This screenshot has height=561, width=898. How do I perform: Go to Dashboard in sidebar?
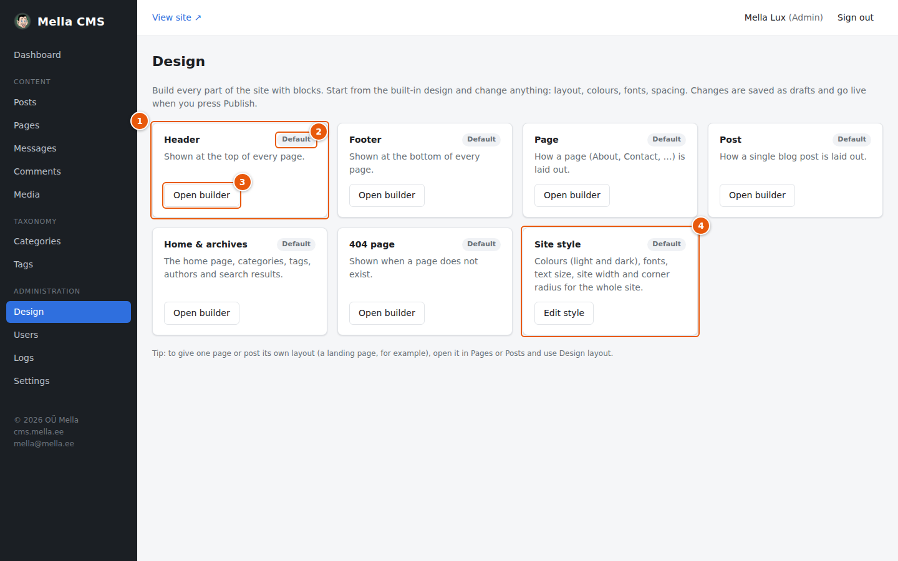point(69,55)
